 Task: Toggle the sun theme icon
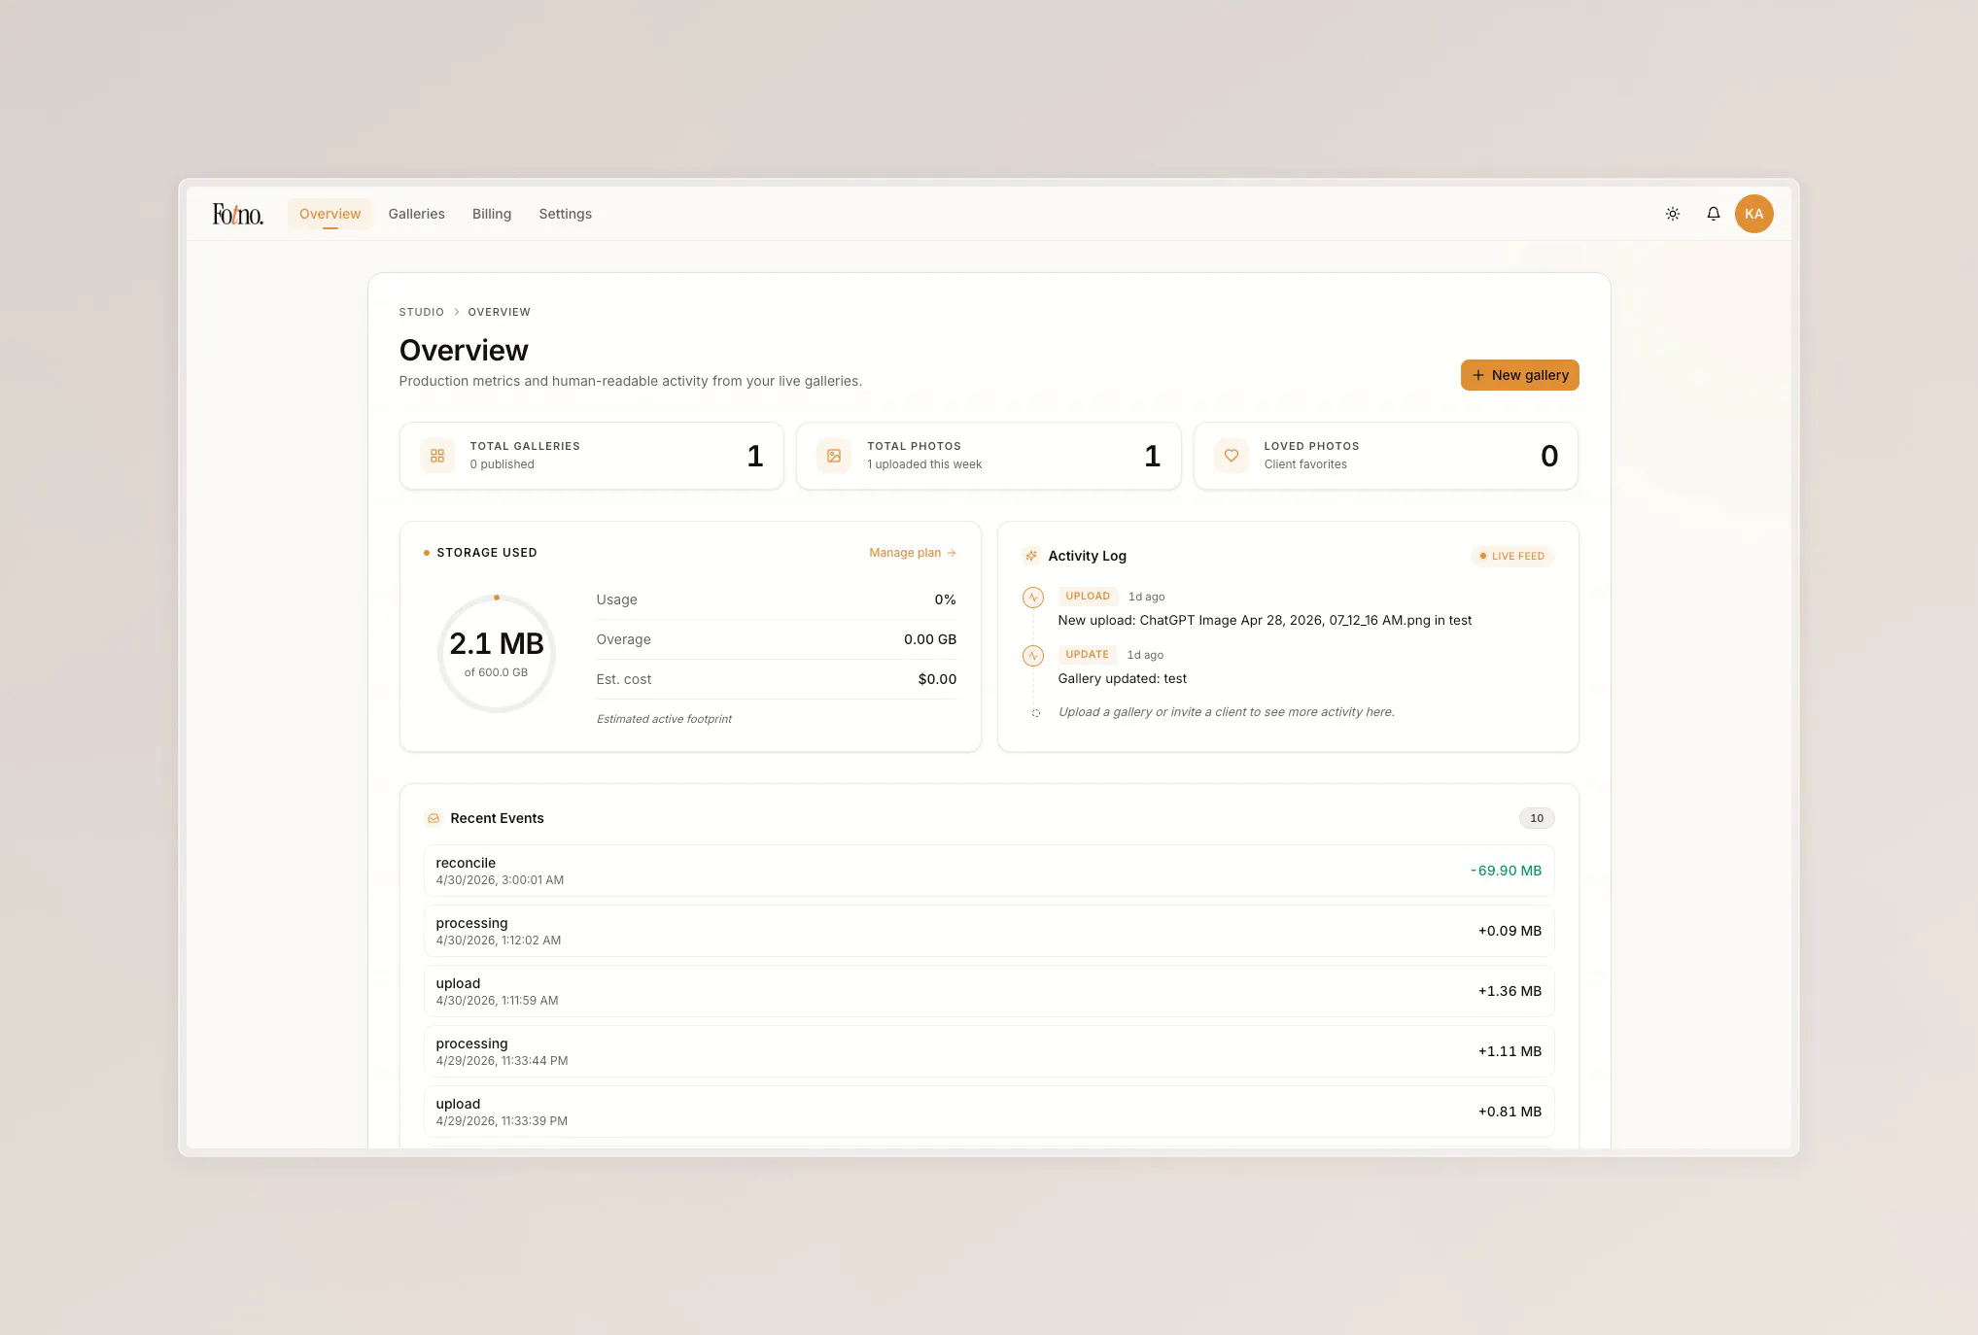pos(1673,214)
